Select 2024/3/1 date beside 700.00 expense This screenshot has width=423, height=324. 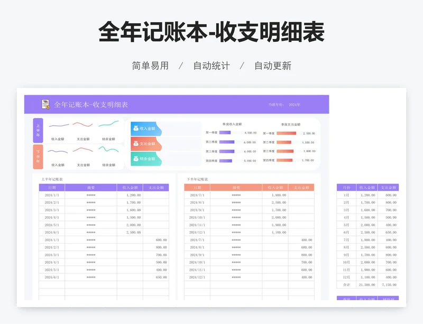52,255
